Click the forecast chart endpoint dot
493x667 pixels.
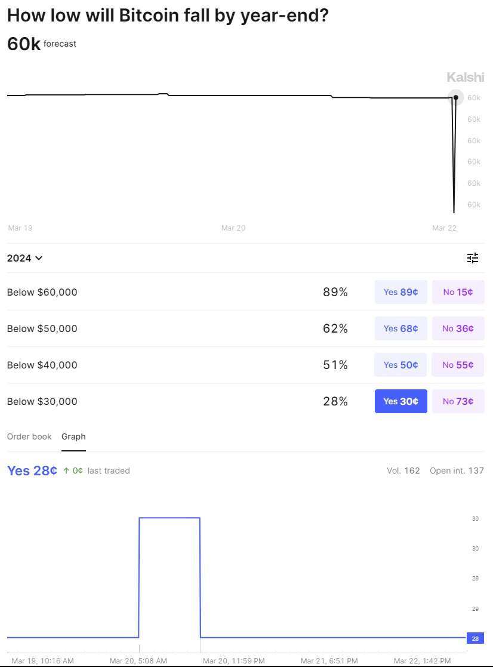(x=456, y=97)
